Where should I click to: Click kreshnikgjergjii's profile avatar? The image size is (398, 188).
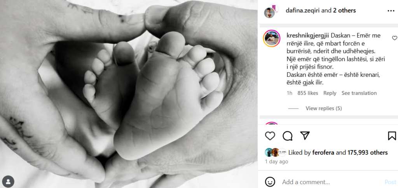(272, 38)
